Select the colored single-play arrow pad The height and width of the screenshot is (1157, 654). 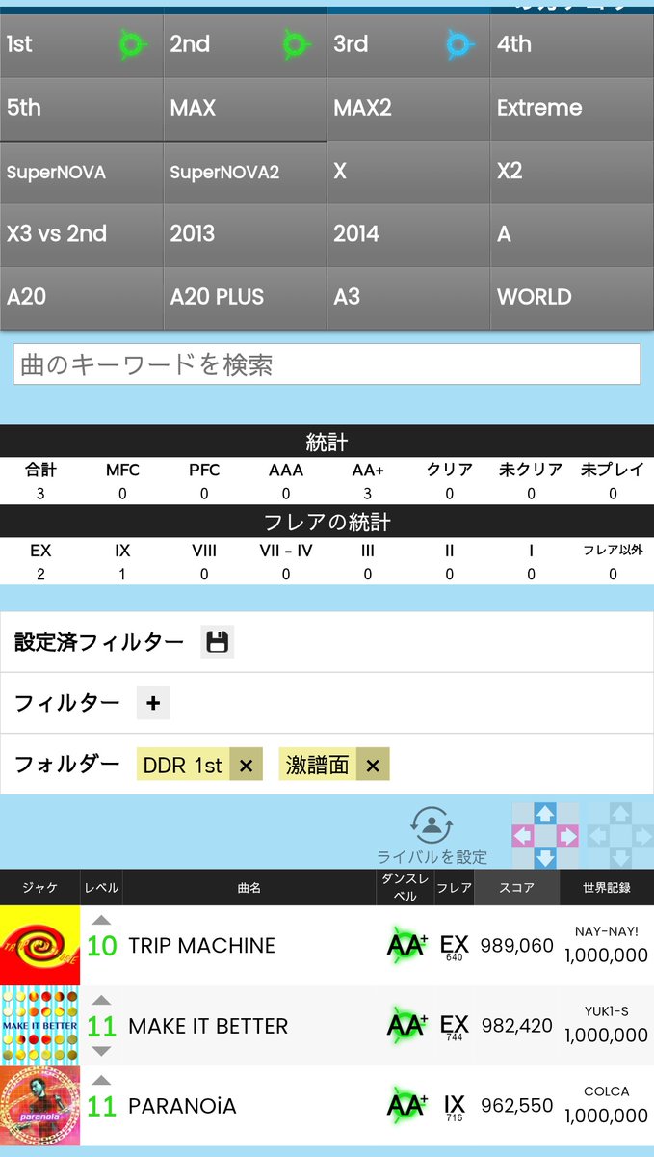click(x=545, y=835)
